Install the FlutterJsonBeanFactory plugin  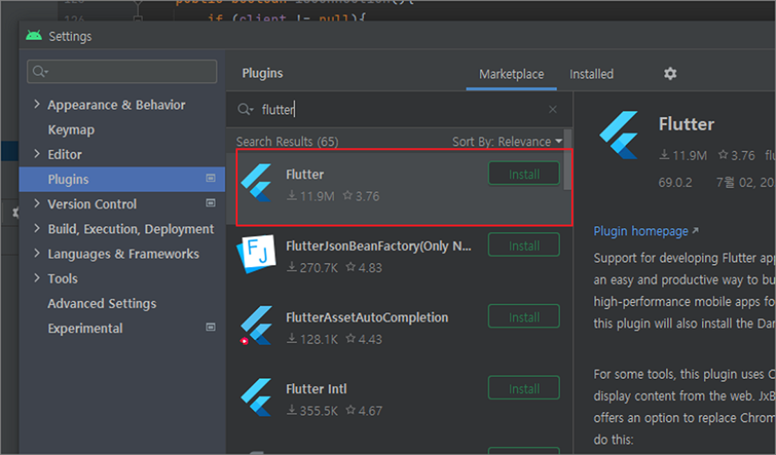tap(524, 245)
